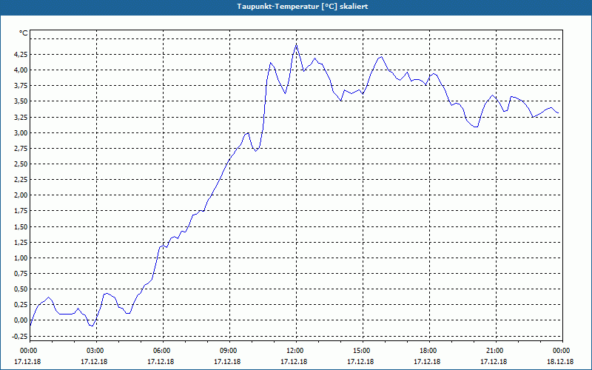
Task: Click the 4,00 y-axis label
Action: tap(20, 70)
